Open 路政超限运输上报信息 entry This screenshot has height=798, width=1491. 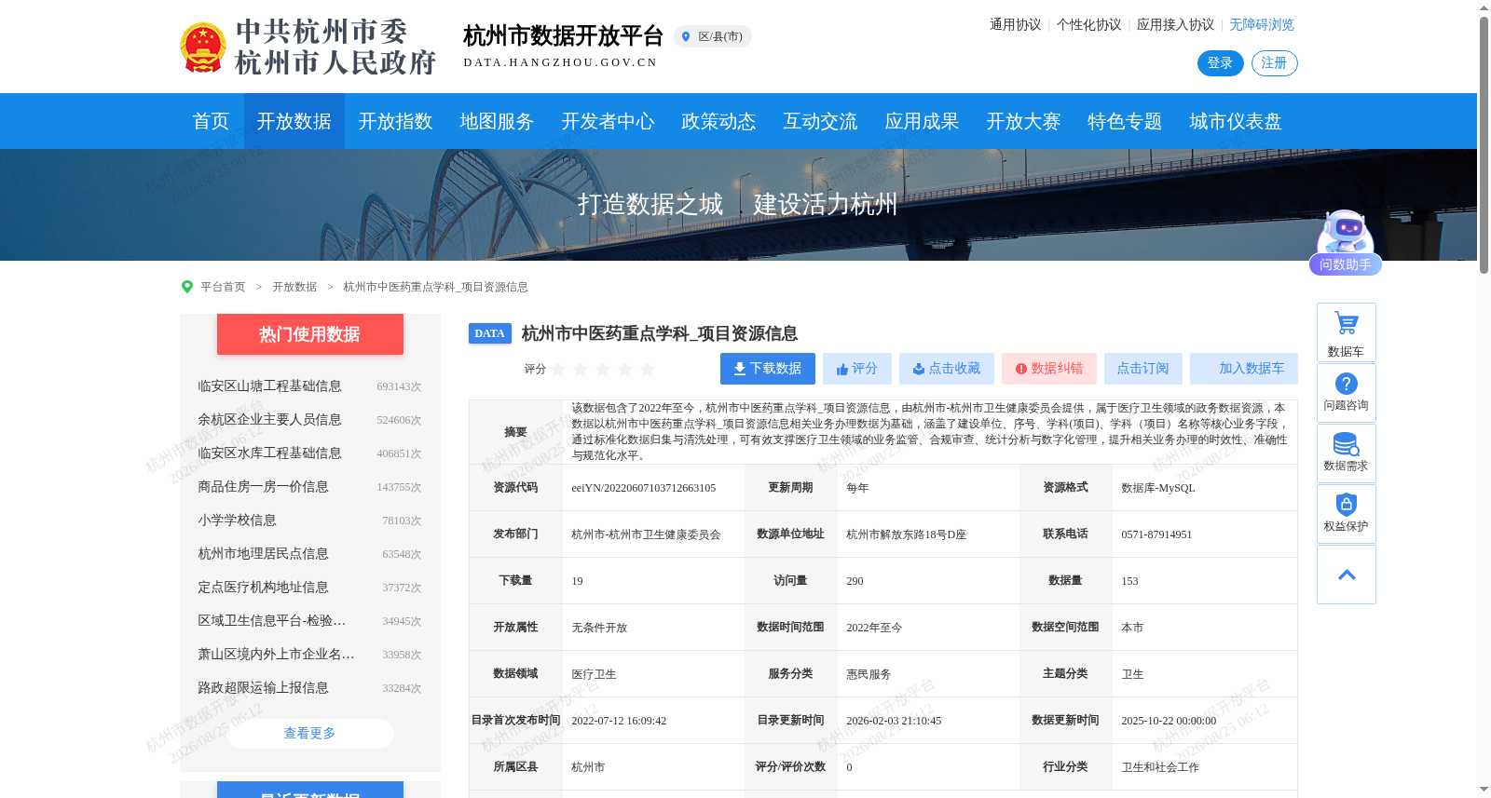(x=263, y=688)
